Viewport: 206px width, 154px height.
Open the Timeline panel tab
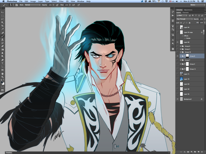tap(9, 153)
